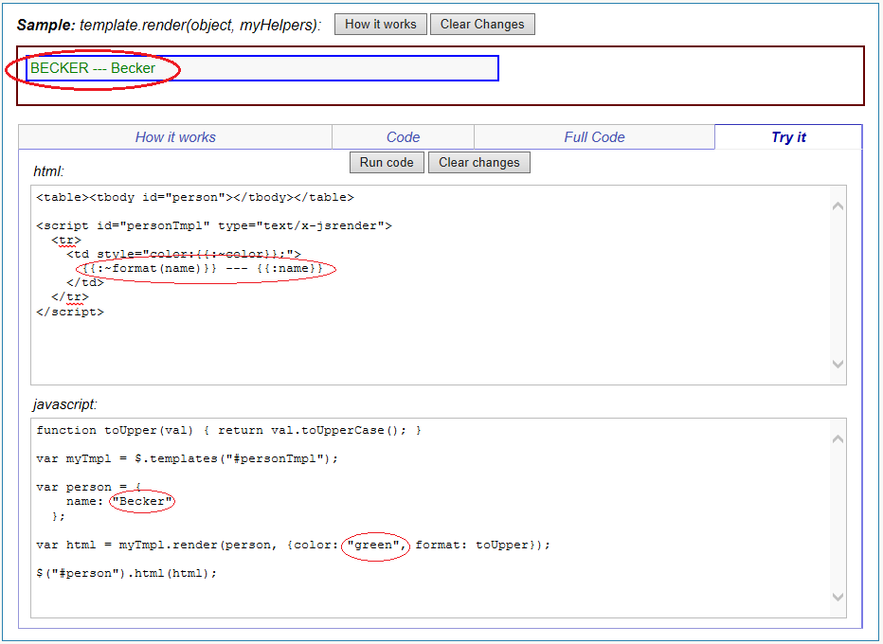Open the Full Code tab
This screenshot has width=883, height=644.
[x=594, y=136]
